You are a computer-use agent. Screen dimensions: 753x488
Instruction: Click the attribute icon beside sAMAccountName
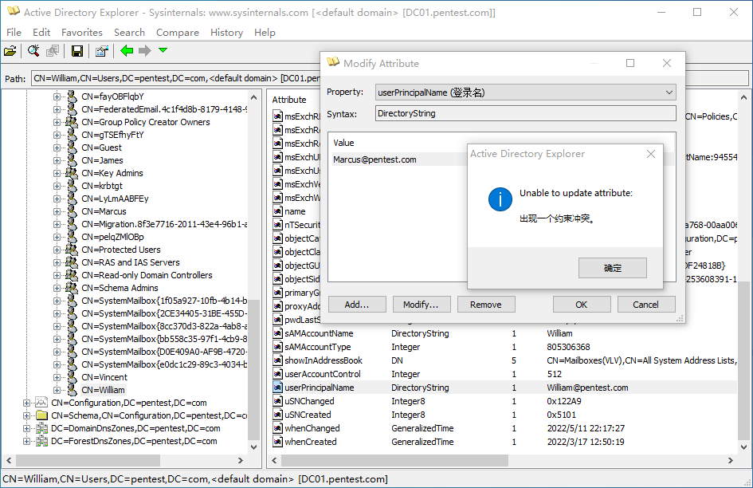point(277,333)
